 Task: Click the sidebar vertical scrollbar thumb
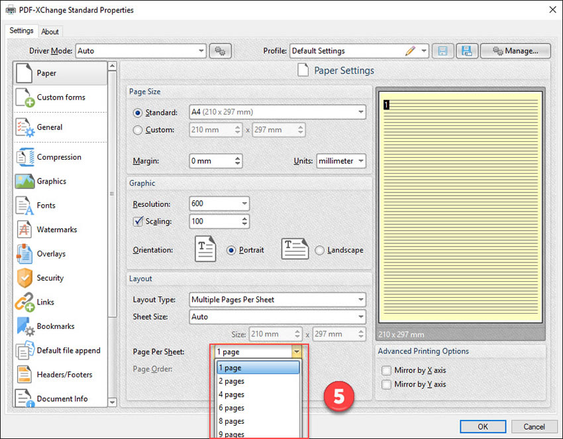pyautogui.click(x=113, y=194)
